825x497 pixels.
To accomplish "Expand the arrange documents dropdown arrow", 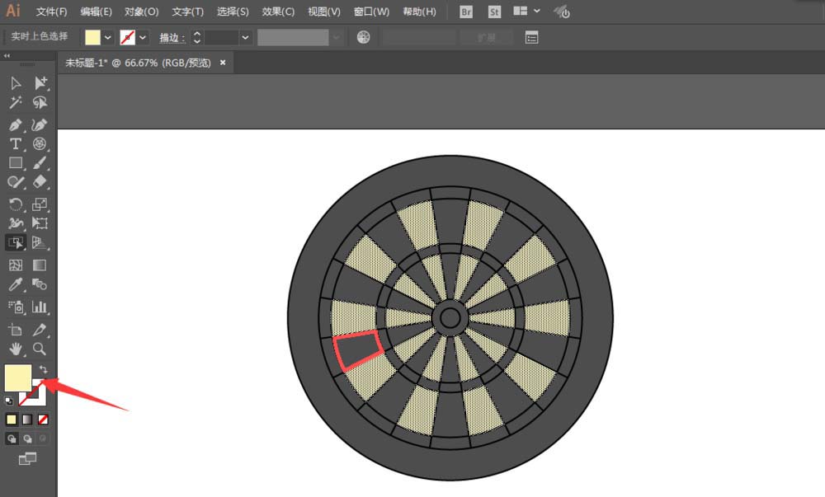I will click(x=537, y=11).
